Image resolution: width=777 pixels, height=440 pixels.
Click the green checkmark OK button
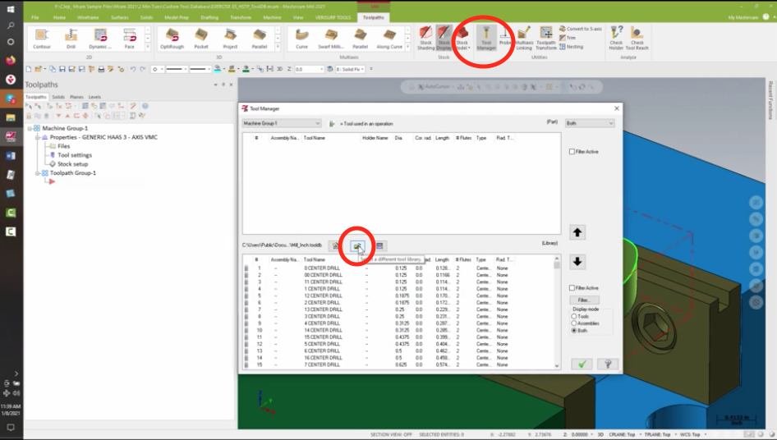[582, 364]
